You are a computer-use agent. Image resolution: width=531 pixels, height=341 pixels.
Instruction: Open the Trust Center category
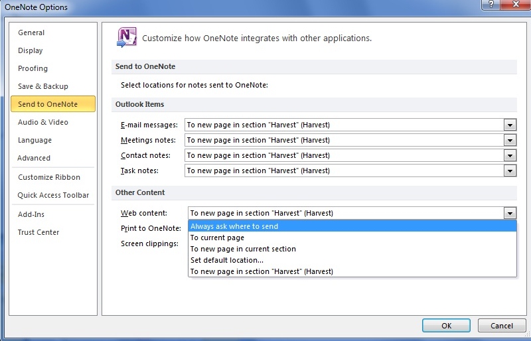(38, 232)
